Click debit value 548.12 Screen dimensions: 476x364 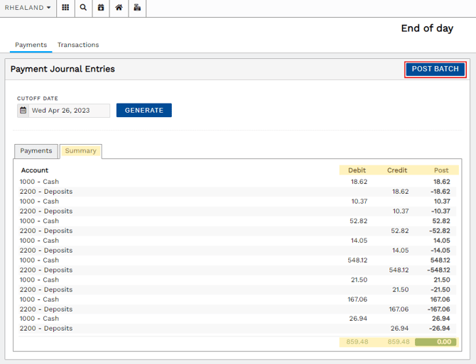click(357, 260)
